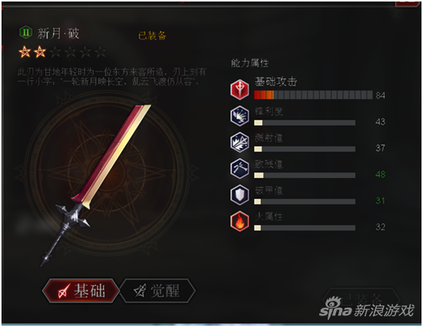This screenshot has height=327, width=423.
Task: Open the 觉醒 (Awakening) tab
Action: pyautogui.click(x=158, y=291)
